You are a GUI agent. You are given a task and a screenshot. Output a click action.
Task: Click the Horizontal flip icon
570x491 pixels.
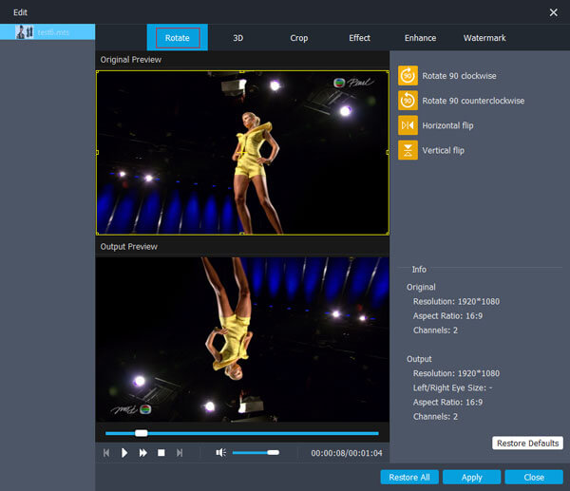[x=408, y=125]
